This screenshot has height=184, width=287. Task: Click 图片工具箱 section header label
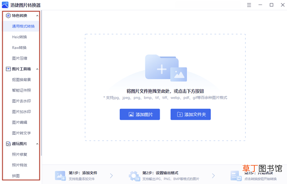point(21,69)
